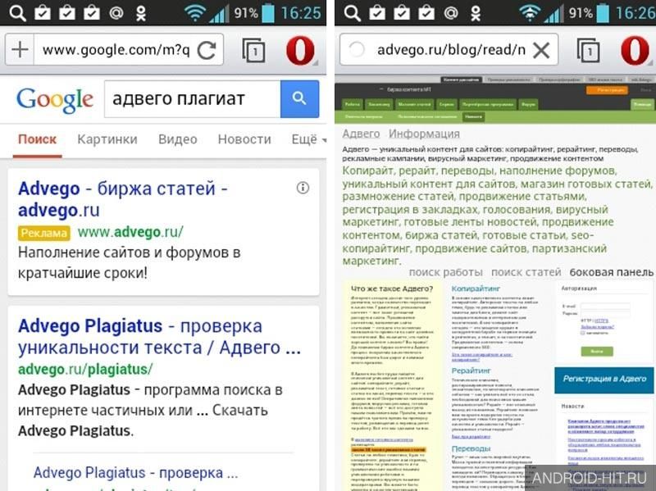Open the Переводы heading link
The height and width of the screenshot is (491, 656).
coord(471,448)
